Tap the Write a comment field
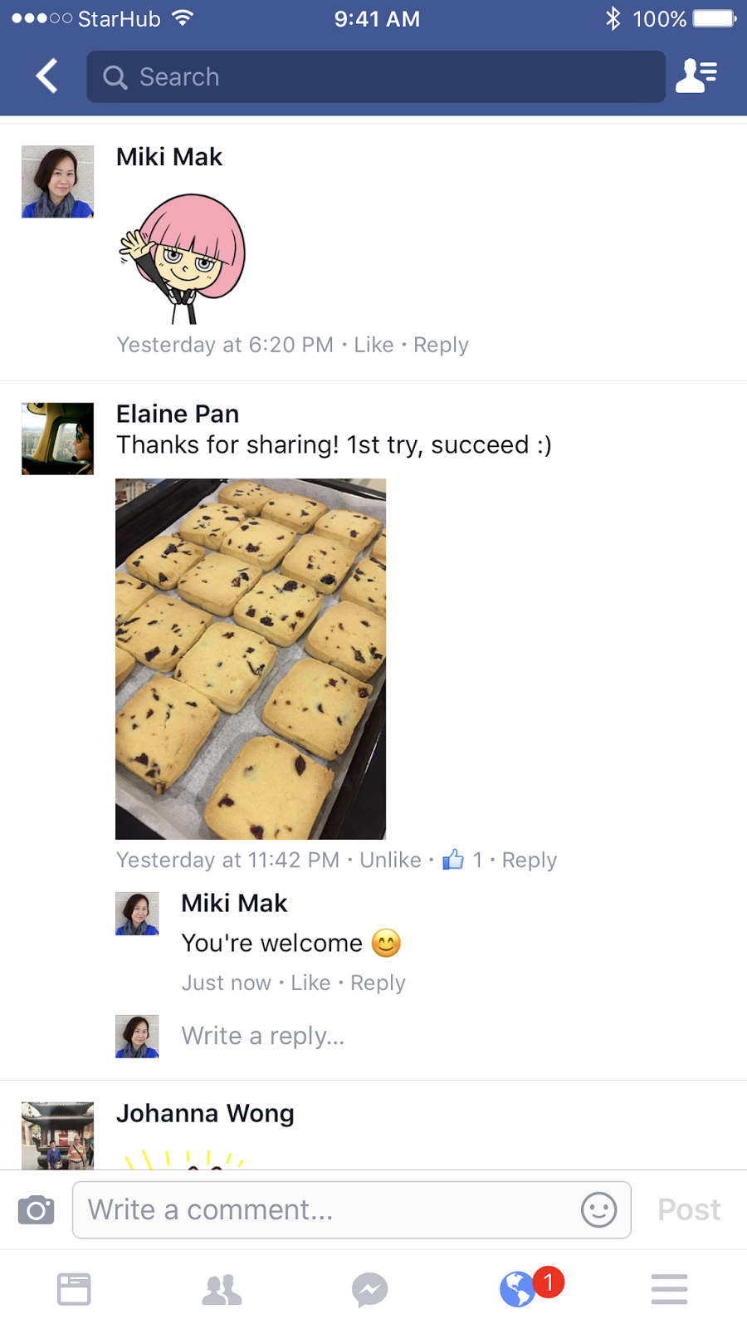Screen dimensions: 747x1329 (x=351, y=1210)
